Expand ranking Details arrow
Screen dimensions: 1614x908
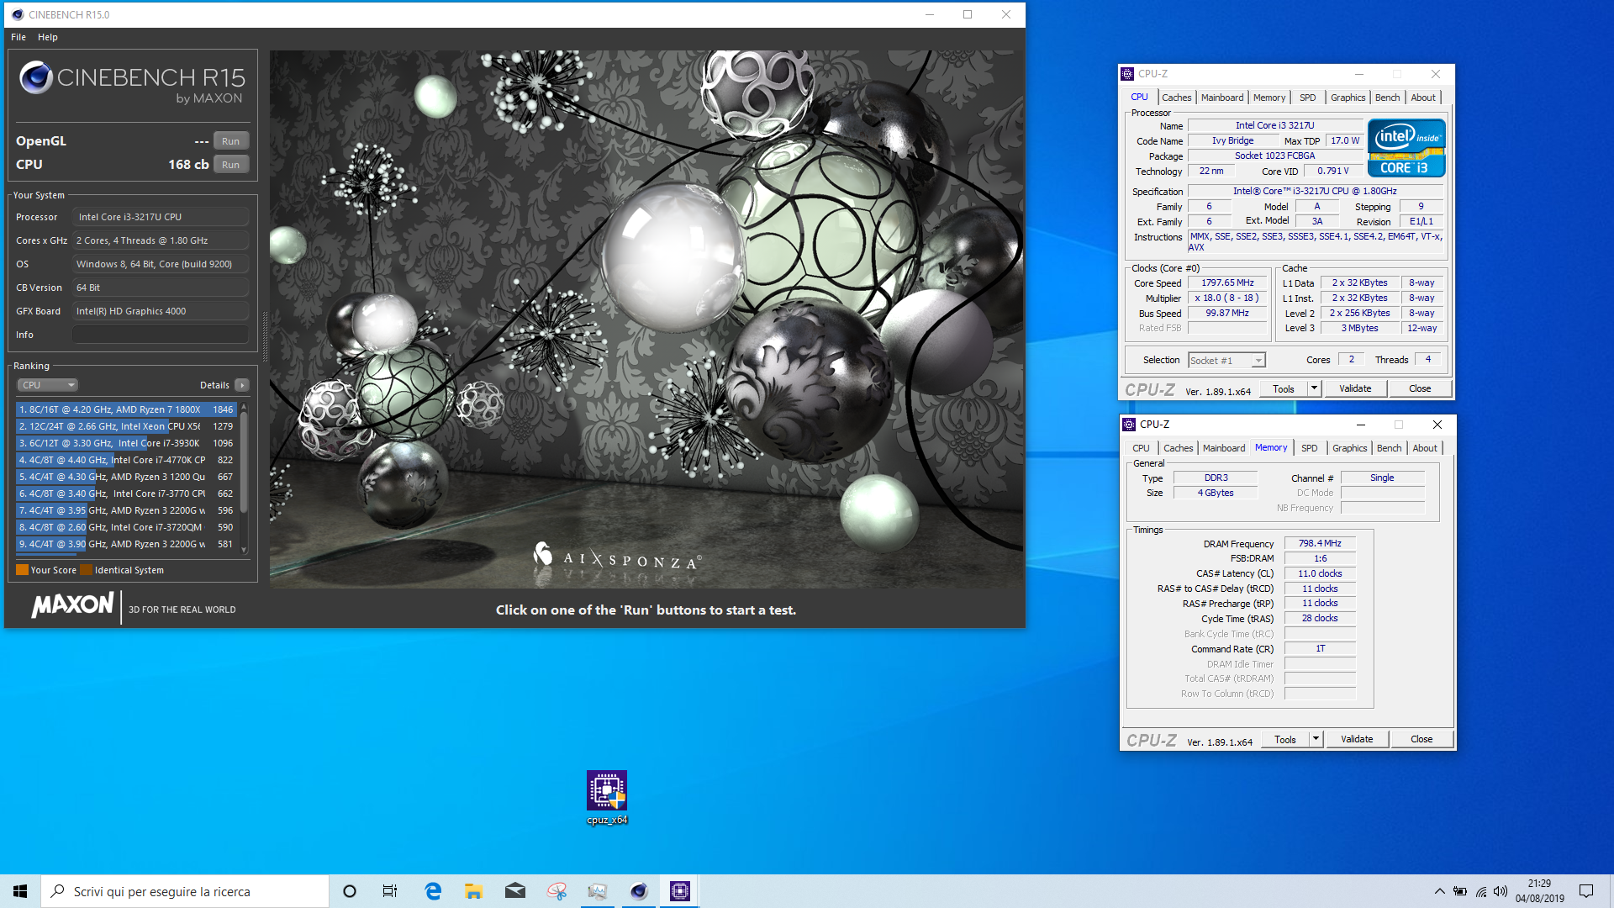(242, 385)
